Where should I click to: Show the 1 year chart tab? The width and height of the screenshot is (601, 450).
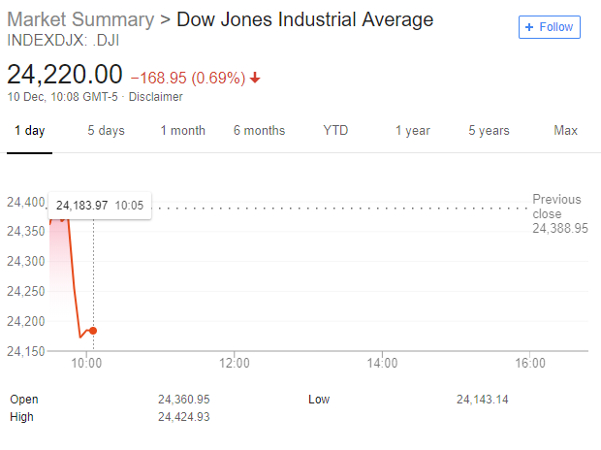412,131
